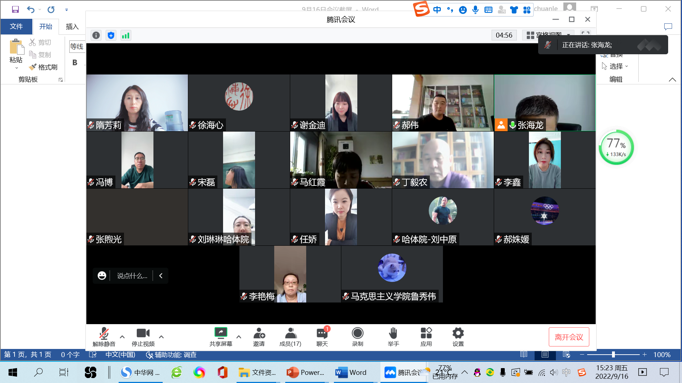
Task: Click the red Leave Meeting (离开会议) button
Action: click(x=569, y=337)
